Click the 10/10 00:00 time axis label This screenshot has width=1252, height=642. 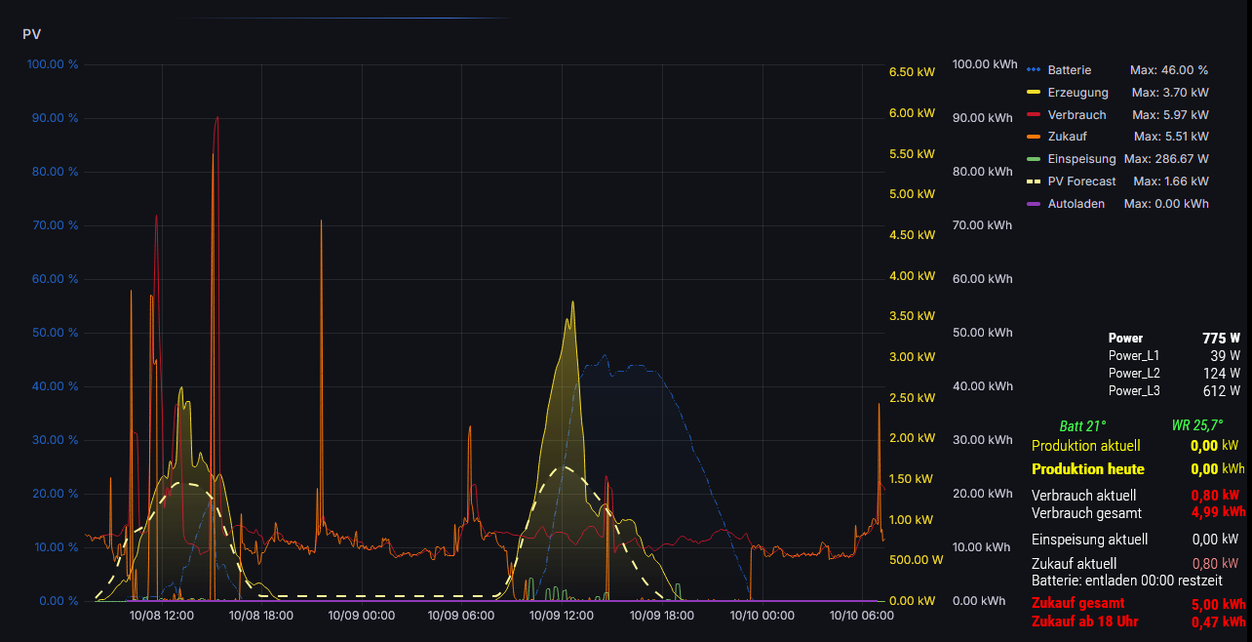pyautogui.click(x=762, y=616)
